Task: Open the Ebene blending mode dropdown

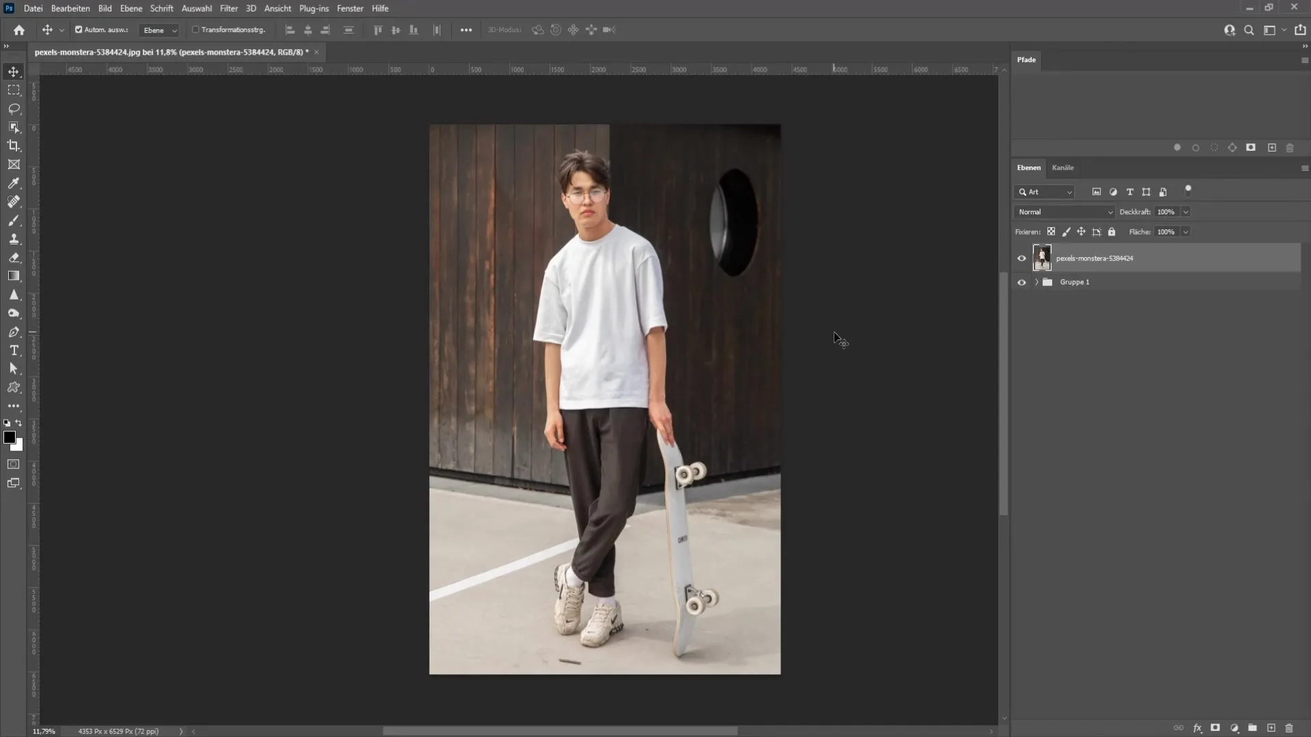Action: pyautogui.click(x=1063, y=211)
